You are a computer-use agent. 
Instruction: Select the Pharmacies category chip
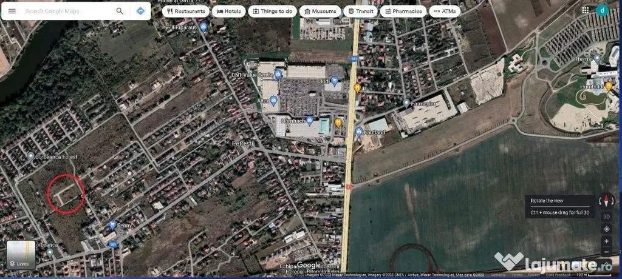point(403,11)
